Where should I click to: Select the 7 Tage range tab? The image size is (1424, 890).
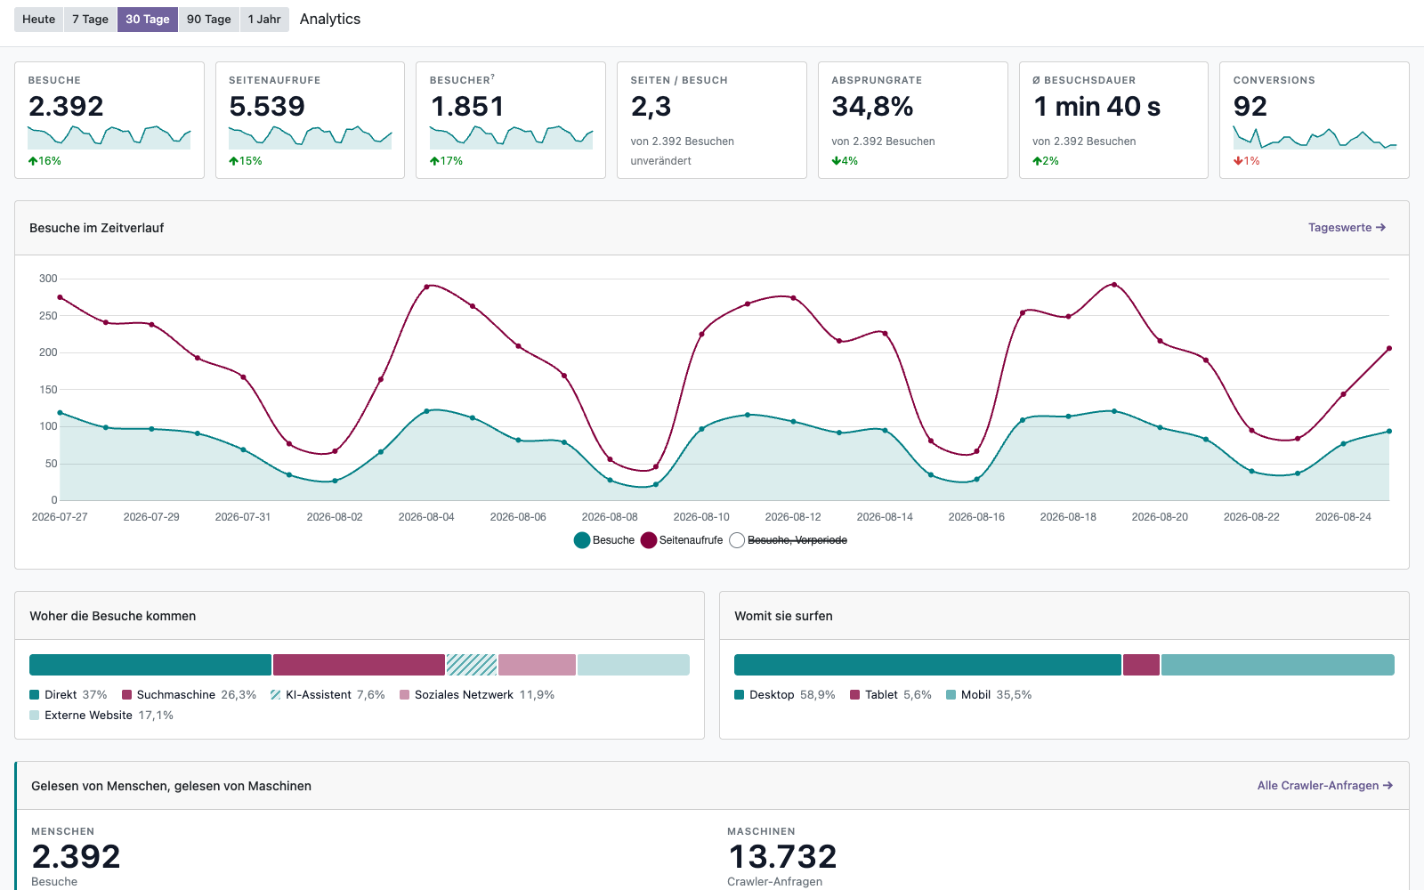pos(90,20)
